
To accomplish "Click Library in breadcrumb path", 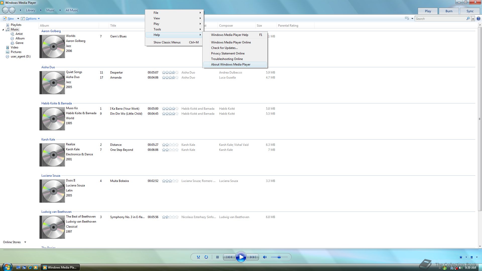I will tap(30, 10).
